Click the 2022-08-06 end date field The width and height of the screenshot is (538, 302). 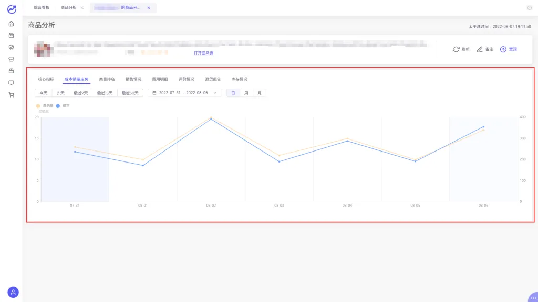(x=197, y=93)
